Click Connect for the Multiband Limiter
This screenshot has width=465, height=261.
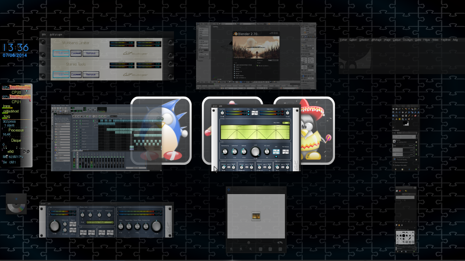pyautogui.click(x=76, y=53)
